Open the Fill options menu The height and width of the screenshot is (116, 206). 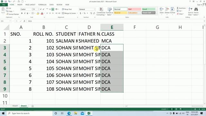[180, 11]
